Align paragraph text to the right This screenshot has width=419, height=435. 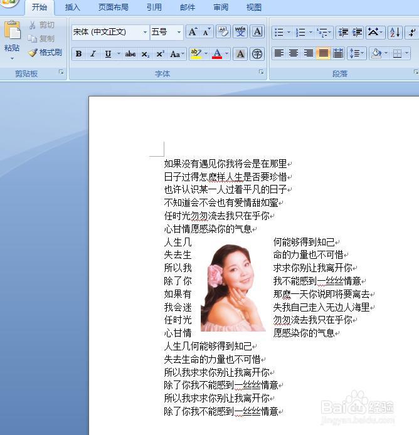point(309,53)
